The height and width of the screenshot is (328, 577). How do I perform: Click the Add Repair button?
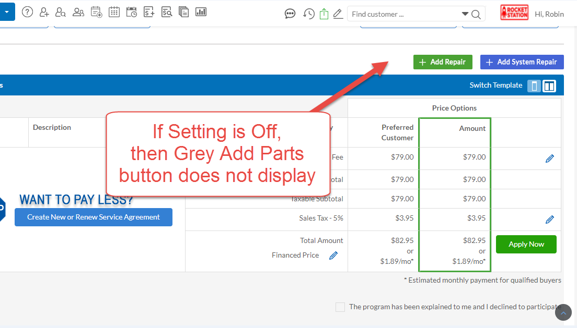point(443,62)
